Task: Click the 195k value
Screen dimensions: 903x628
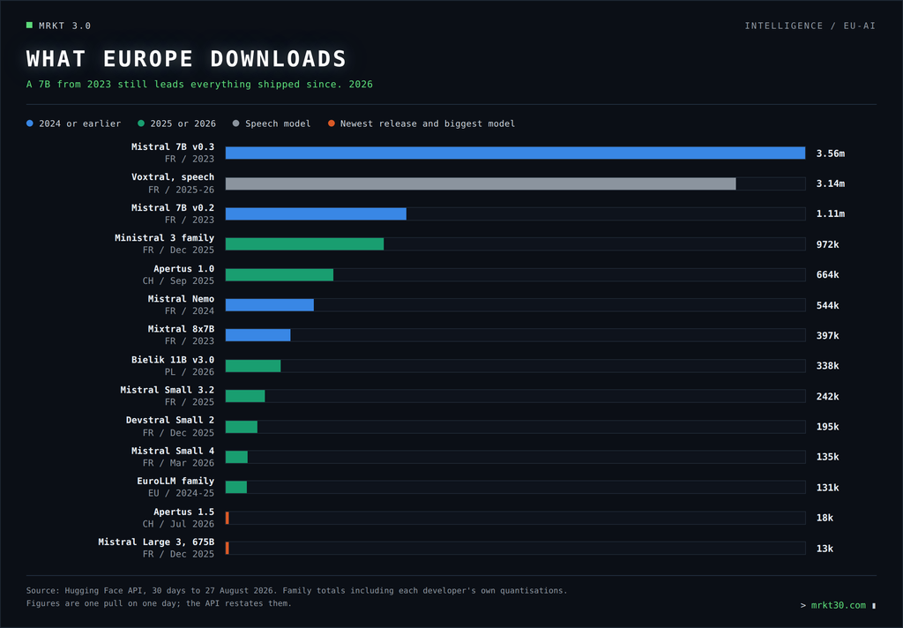Action: 827,427
